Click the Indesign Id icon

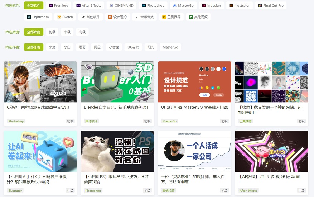(204, 6)
